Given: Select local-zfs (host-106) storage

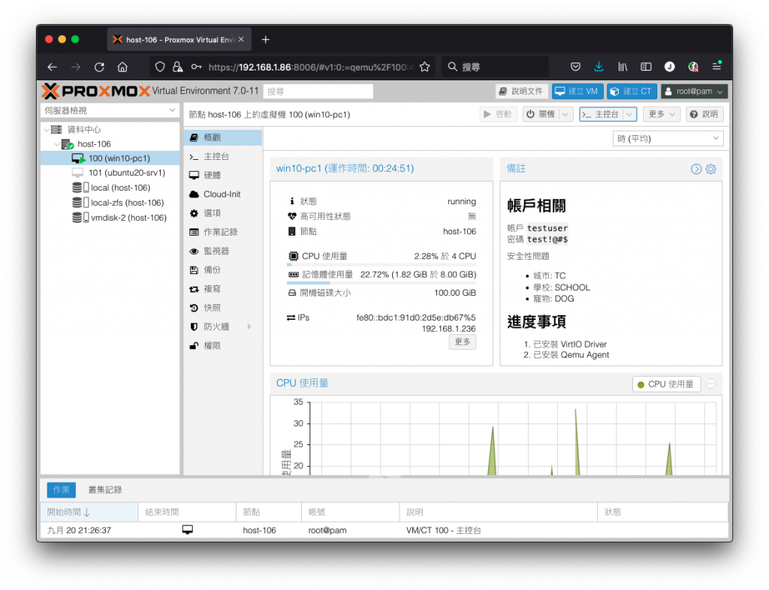Looking at the screenshot, I should coord(110,203).
